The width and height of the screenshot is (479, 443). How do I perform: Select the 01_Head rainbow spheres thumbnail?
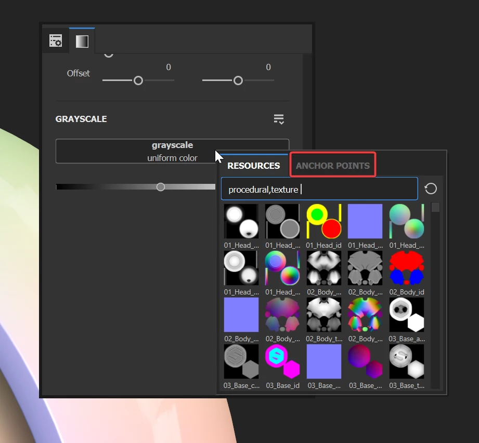pos(282,268)
